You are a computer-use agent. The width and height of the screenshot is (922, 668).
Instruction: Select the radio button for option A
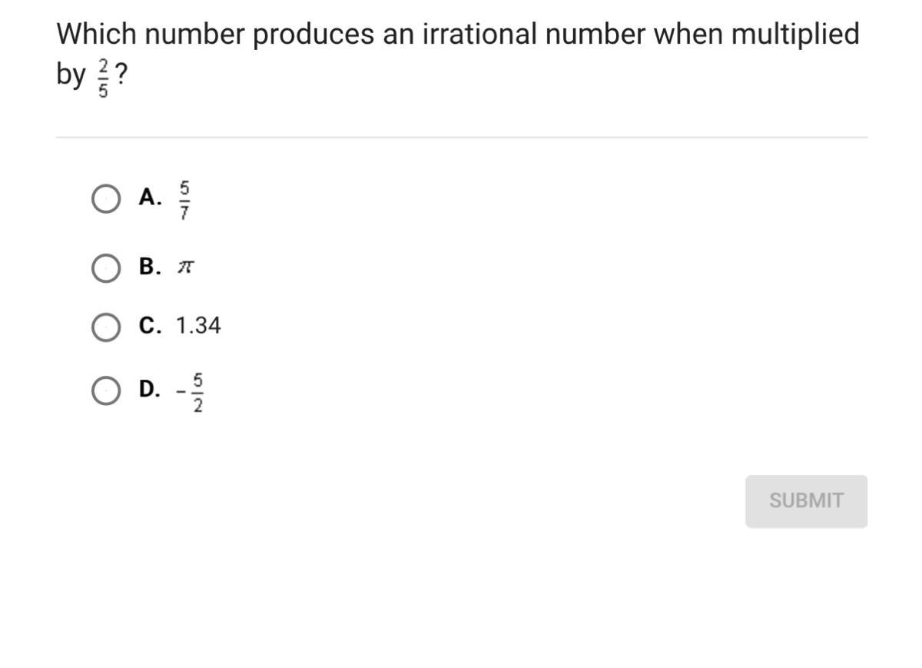pyautogui.click(x=105, y=199)
